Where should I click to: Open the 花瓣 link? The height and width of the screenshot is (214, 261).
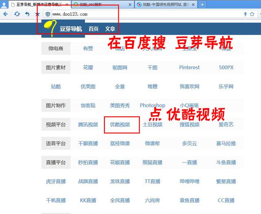[x=88, y=68]
